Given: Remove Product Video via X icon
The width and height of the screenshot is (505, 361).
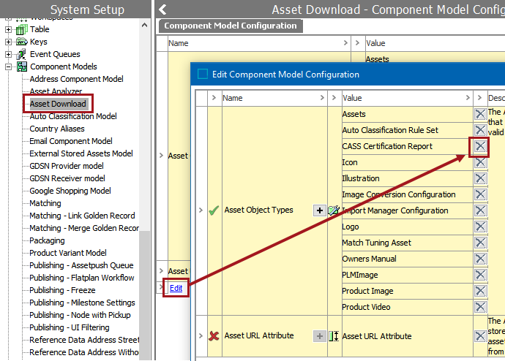Looking at the screenshot, I should click(x=480, y=307).
